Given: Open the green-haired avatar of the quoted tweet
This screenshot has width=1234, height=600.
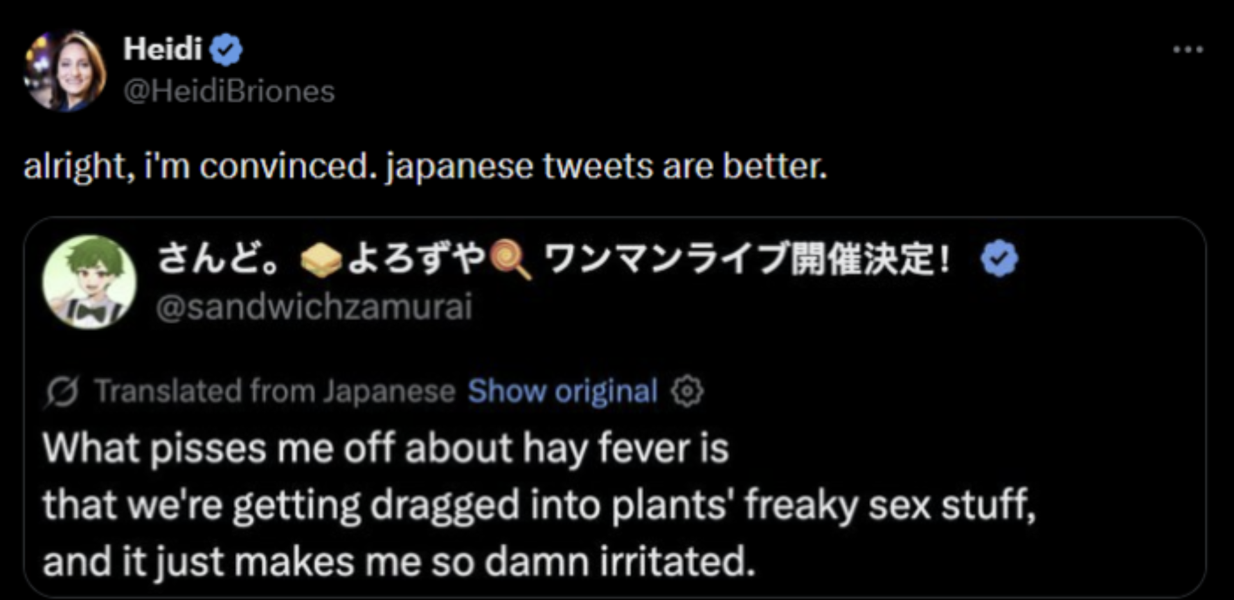Looking at the screenshot, I should tap(89, 281).
